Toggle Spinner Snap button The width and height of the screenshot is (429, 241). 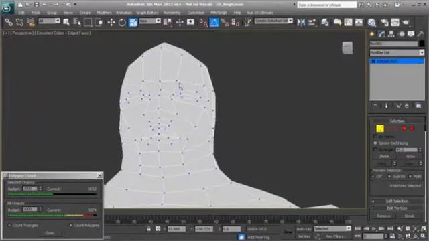235,22
